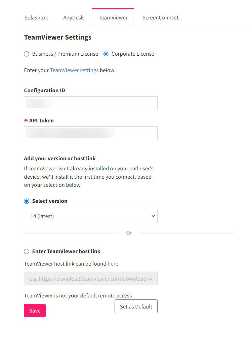Expand the version selector showing 14 (latest)
Image resolution: width=252 pixels, height=337 pixels.
pos(90,216)
